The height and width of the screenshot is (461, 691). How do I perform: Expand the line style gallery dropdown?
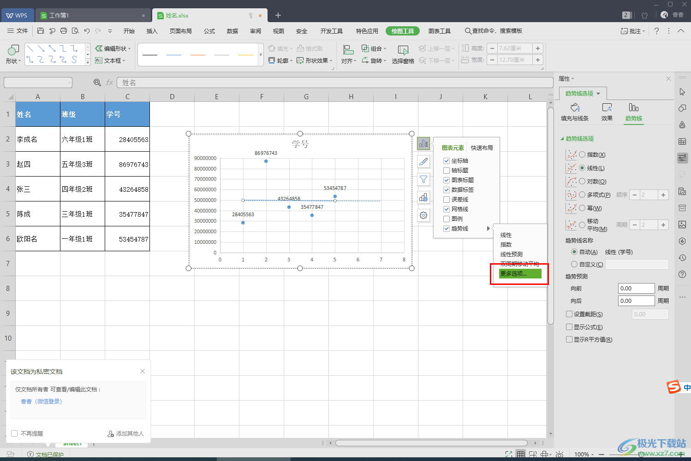[261, 54]
